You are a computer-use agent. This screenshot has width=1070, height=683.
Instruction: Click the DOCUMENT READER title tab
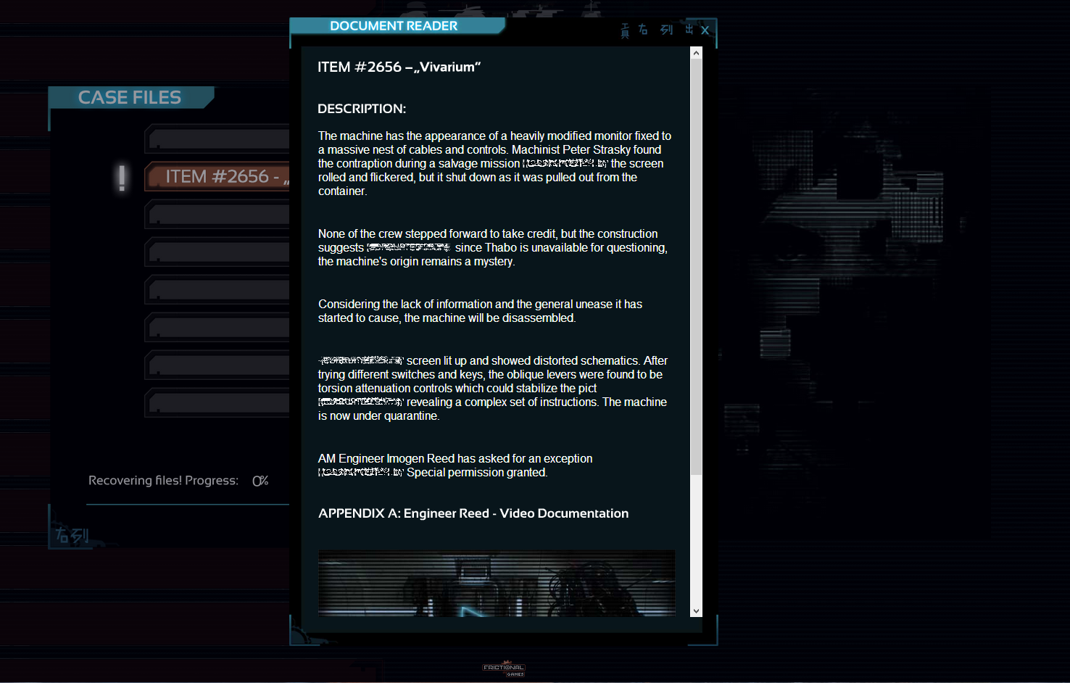click(394, 26)
